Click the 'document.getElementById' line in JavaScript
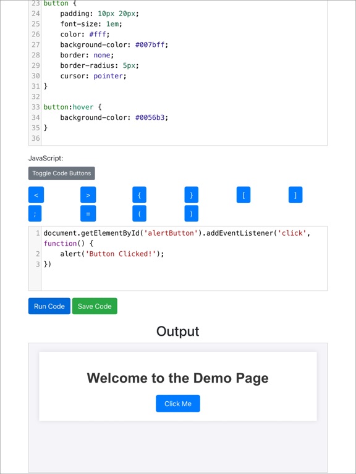 click(177, 233)
